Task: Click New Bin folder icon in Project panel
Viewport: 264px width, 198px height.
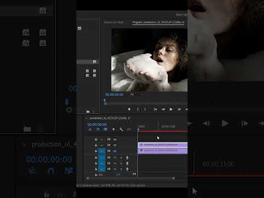Action: 88,112
